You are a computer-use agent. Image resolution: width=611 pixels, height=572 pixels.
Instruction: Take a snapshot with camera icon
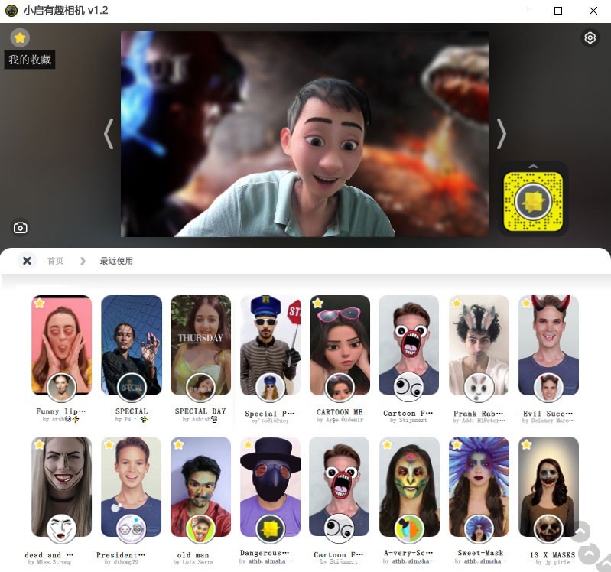point(20,228)
